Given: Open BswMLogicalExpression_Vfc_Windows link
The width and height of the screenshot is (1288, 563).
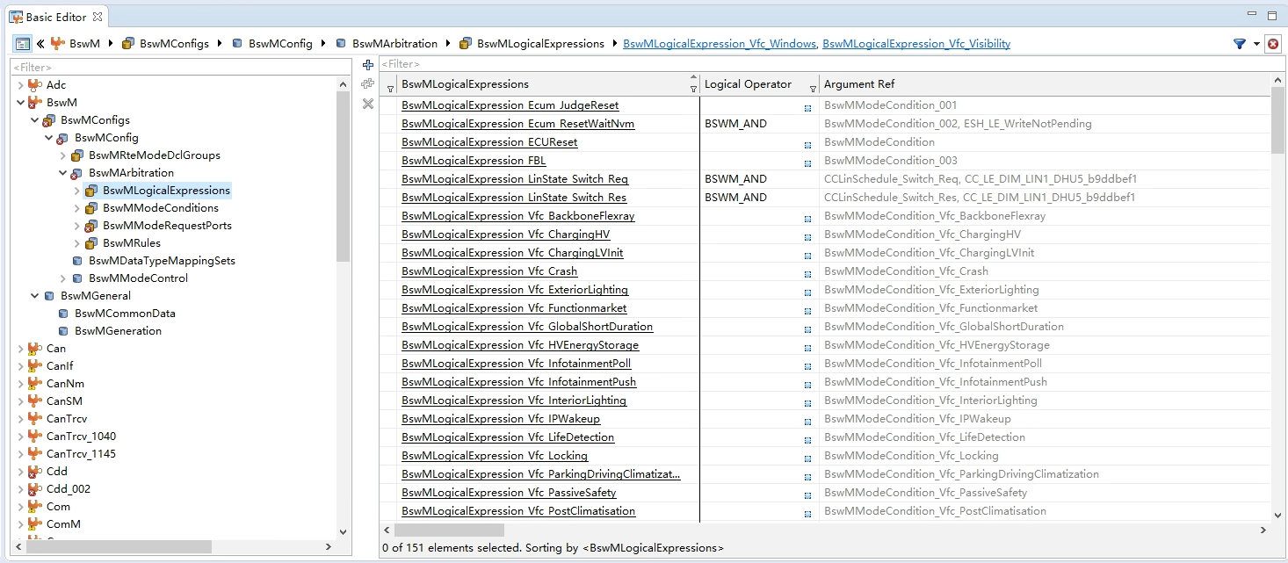Looking at the screenshot, I should point(719,44).
